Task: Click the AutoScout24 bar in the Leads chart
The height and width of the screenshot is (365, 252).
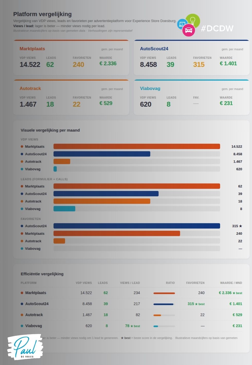Action: [106, 194]
